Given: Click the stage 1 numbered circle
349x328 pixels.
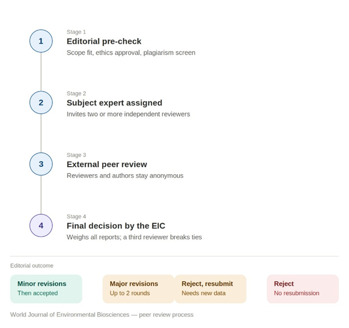Looking at the screenshot, I should coord(41,41).
